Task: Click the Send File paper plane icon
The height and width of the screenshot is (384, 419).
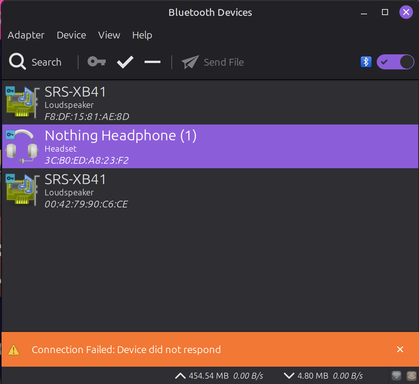Action: tap(190, 62)
